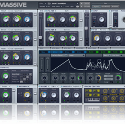
Task: Open oscillator 1 Spectrum mode dropdown
Action: point(19,11)
